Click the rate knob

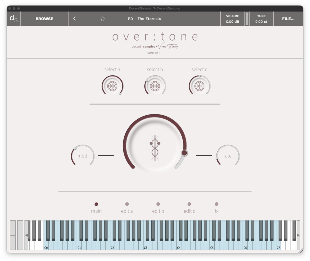pos(228,156)
